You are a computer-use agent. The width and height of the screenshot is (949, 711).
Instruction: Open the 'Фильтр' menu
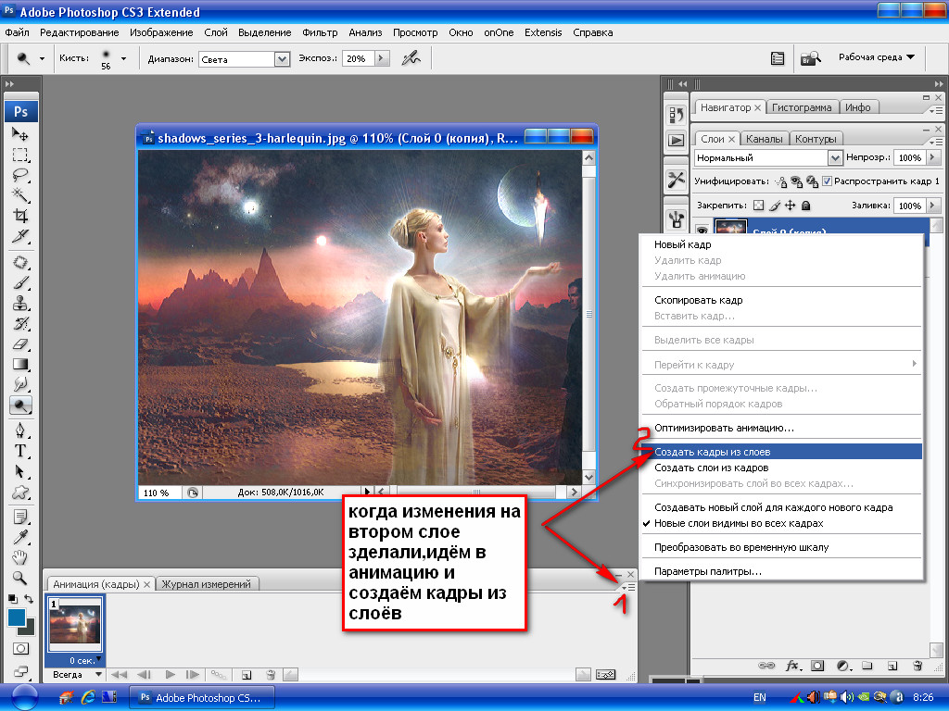320,32
